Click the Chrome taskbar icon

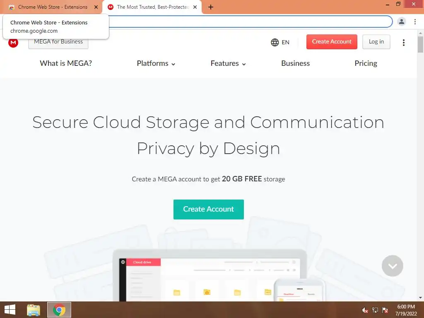59,310
